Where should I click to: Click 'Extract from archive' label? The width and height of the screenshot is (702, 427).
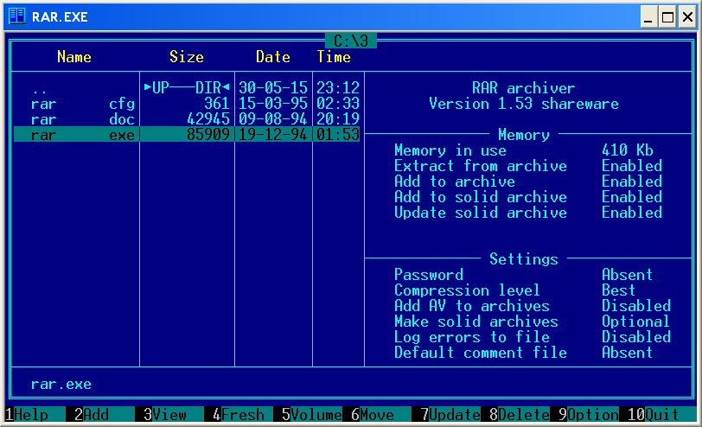[481, 166]
